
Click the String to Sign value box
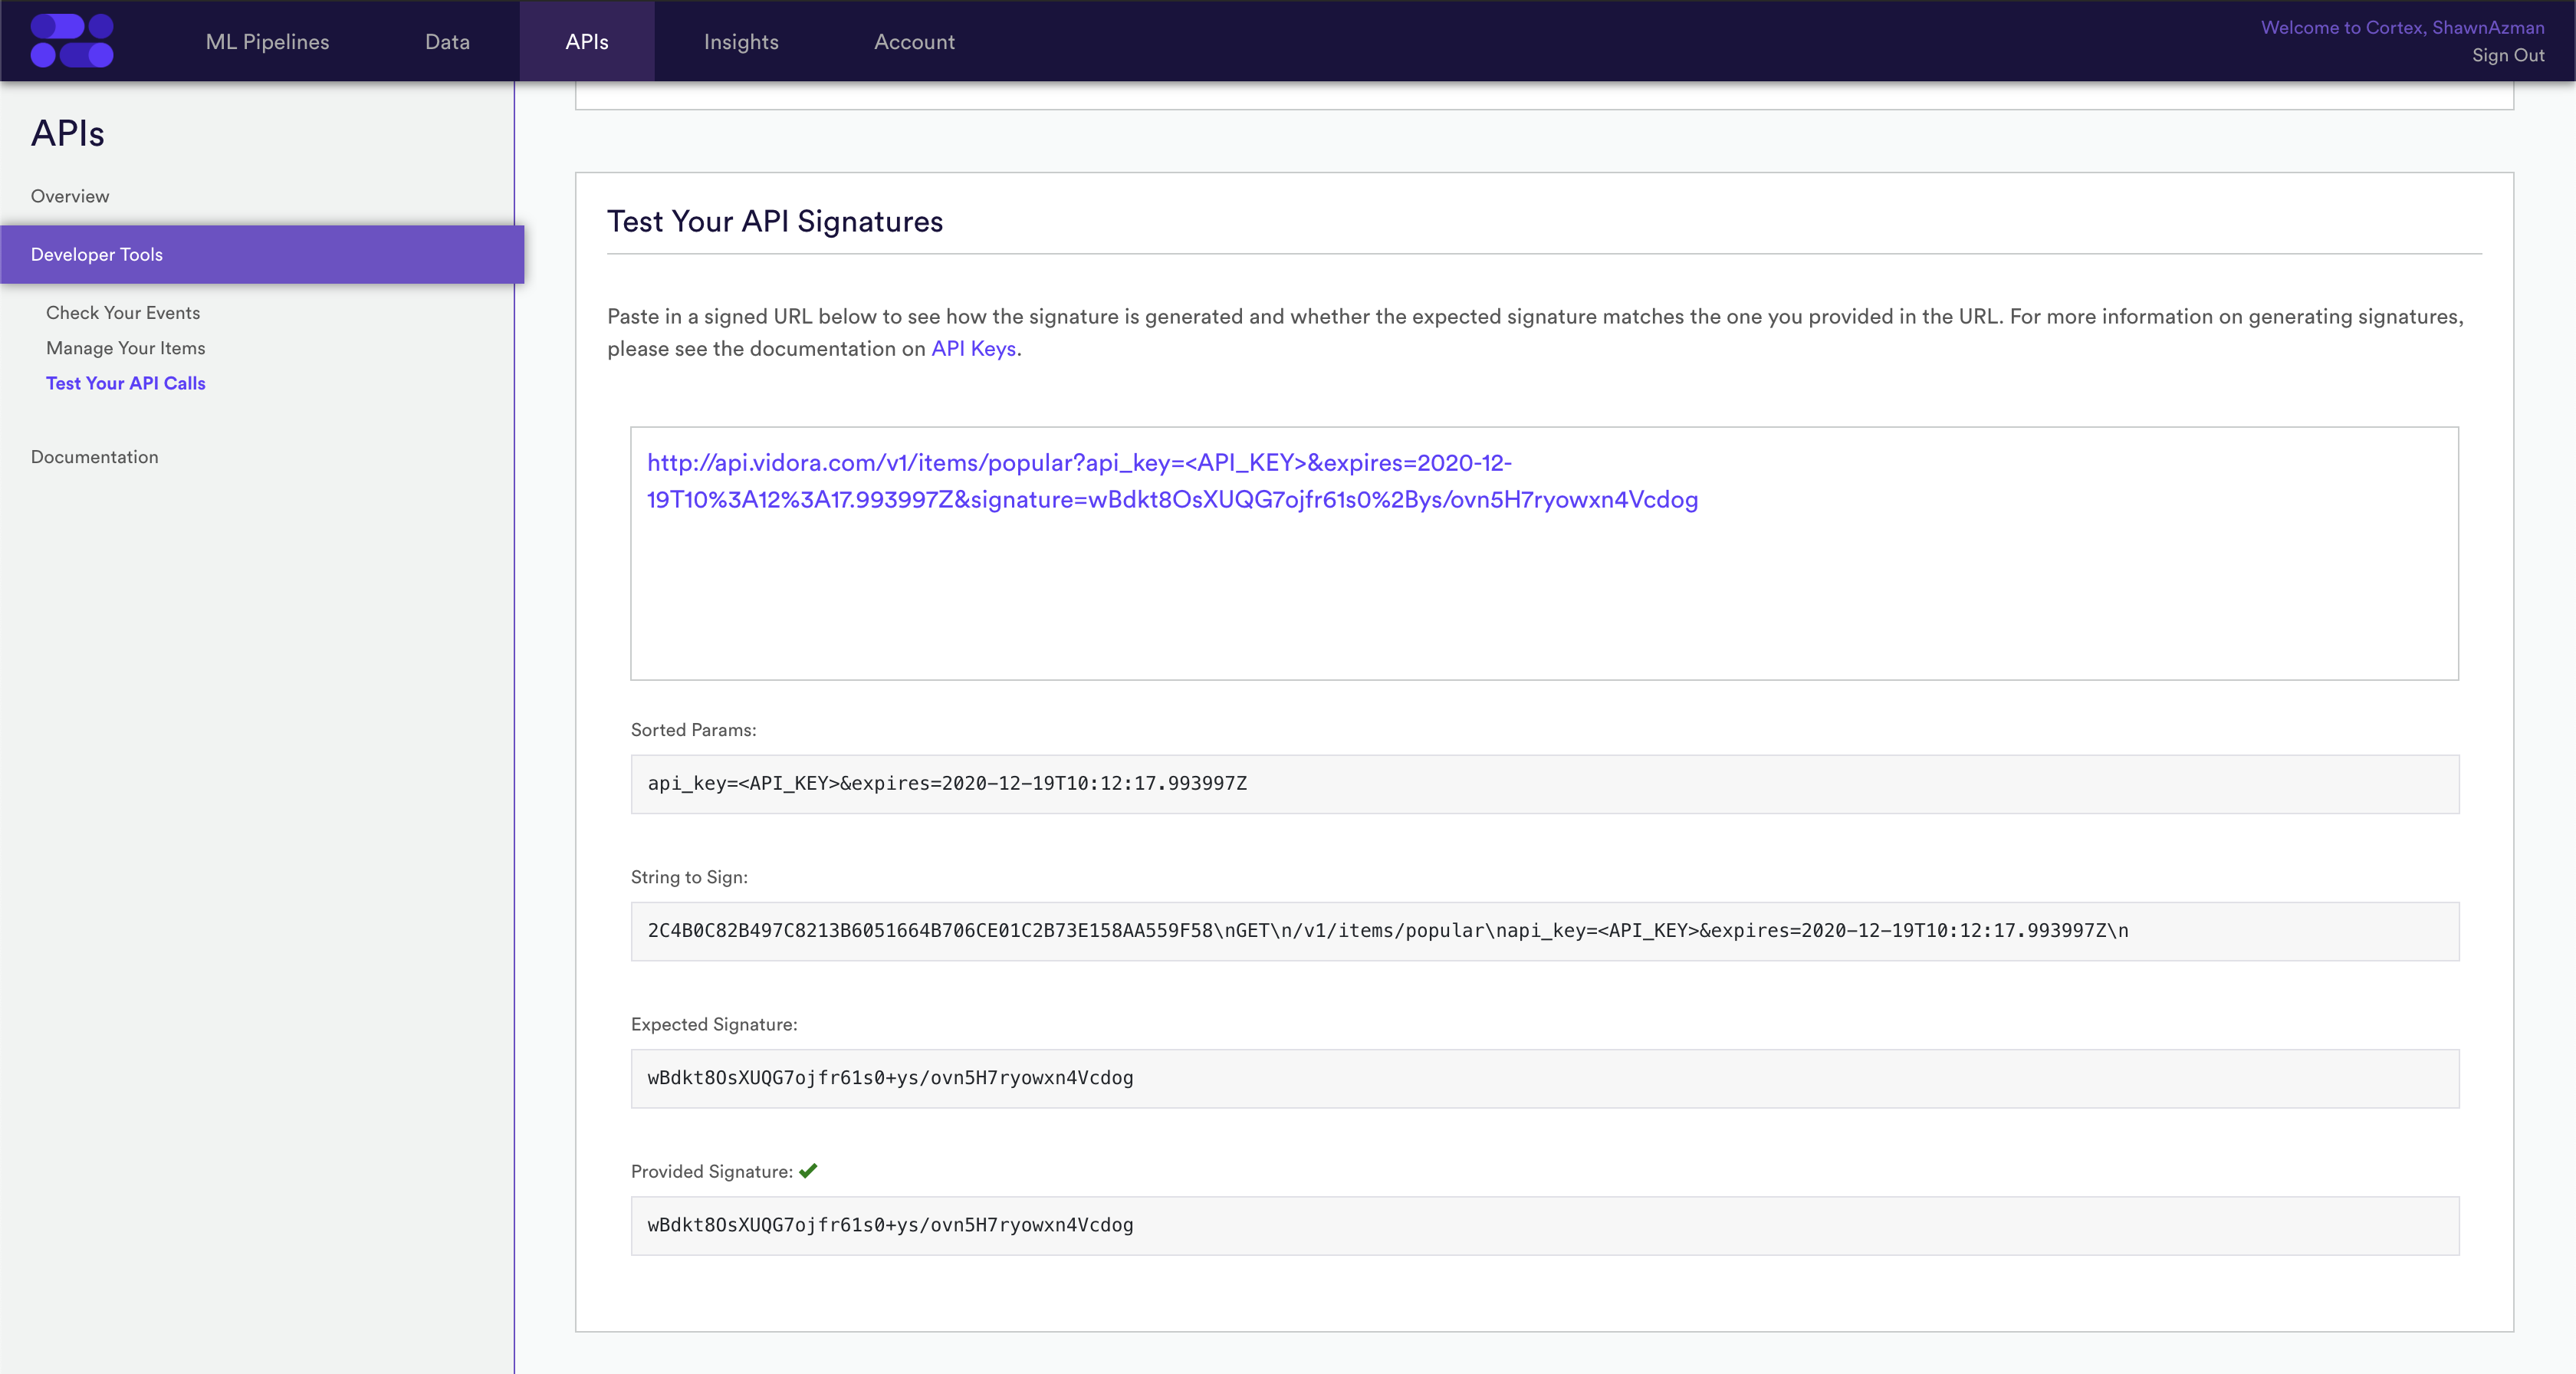coord(1544,931)
